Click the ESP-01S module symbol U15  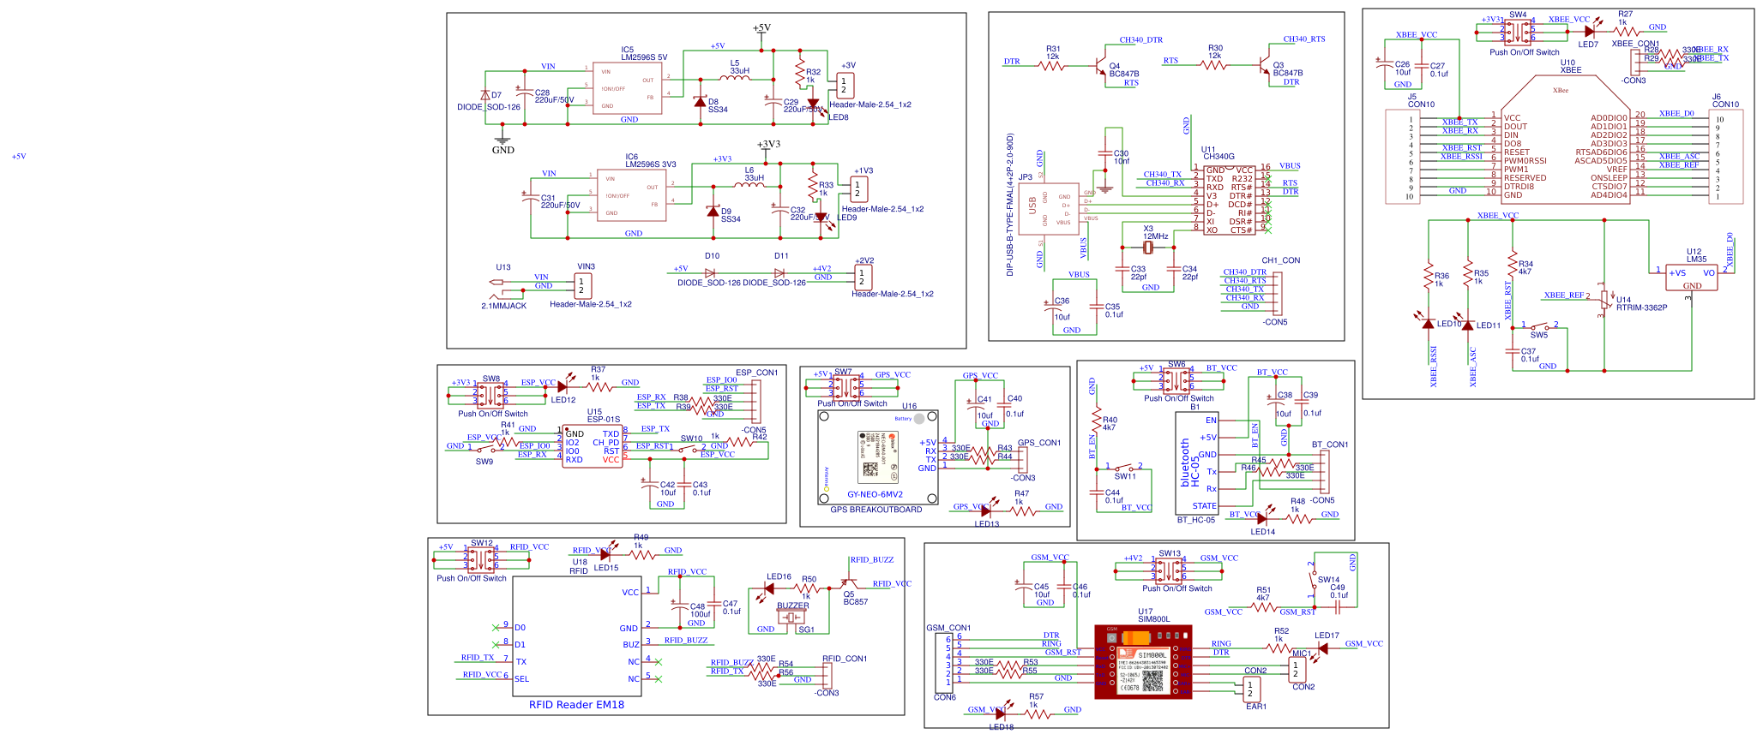click(x=593, y=446)
